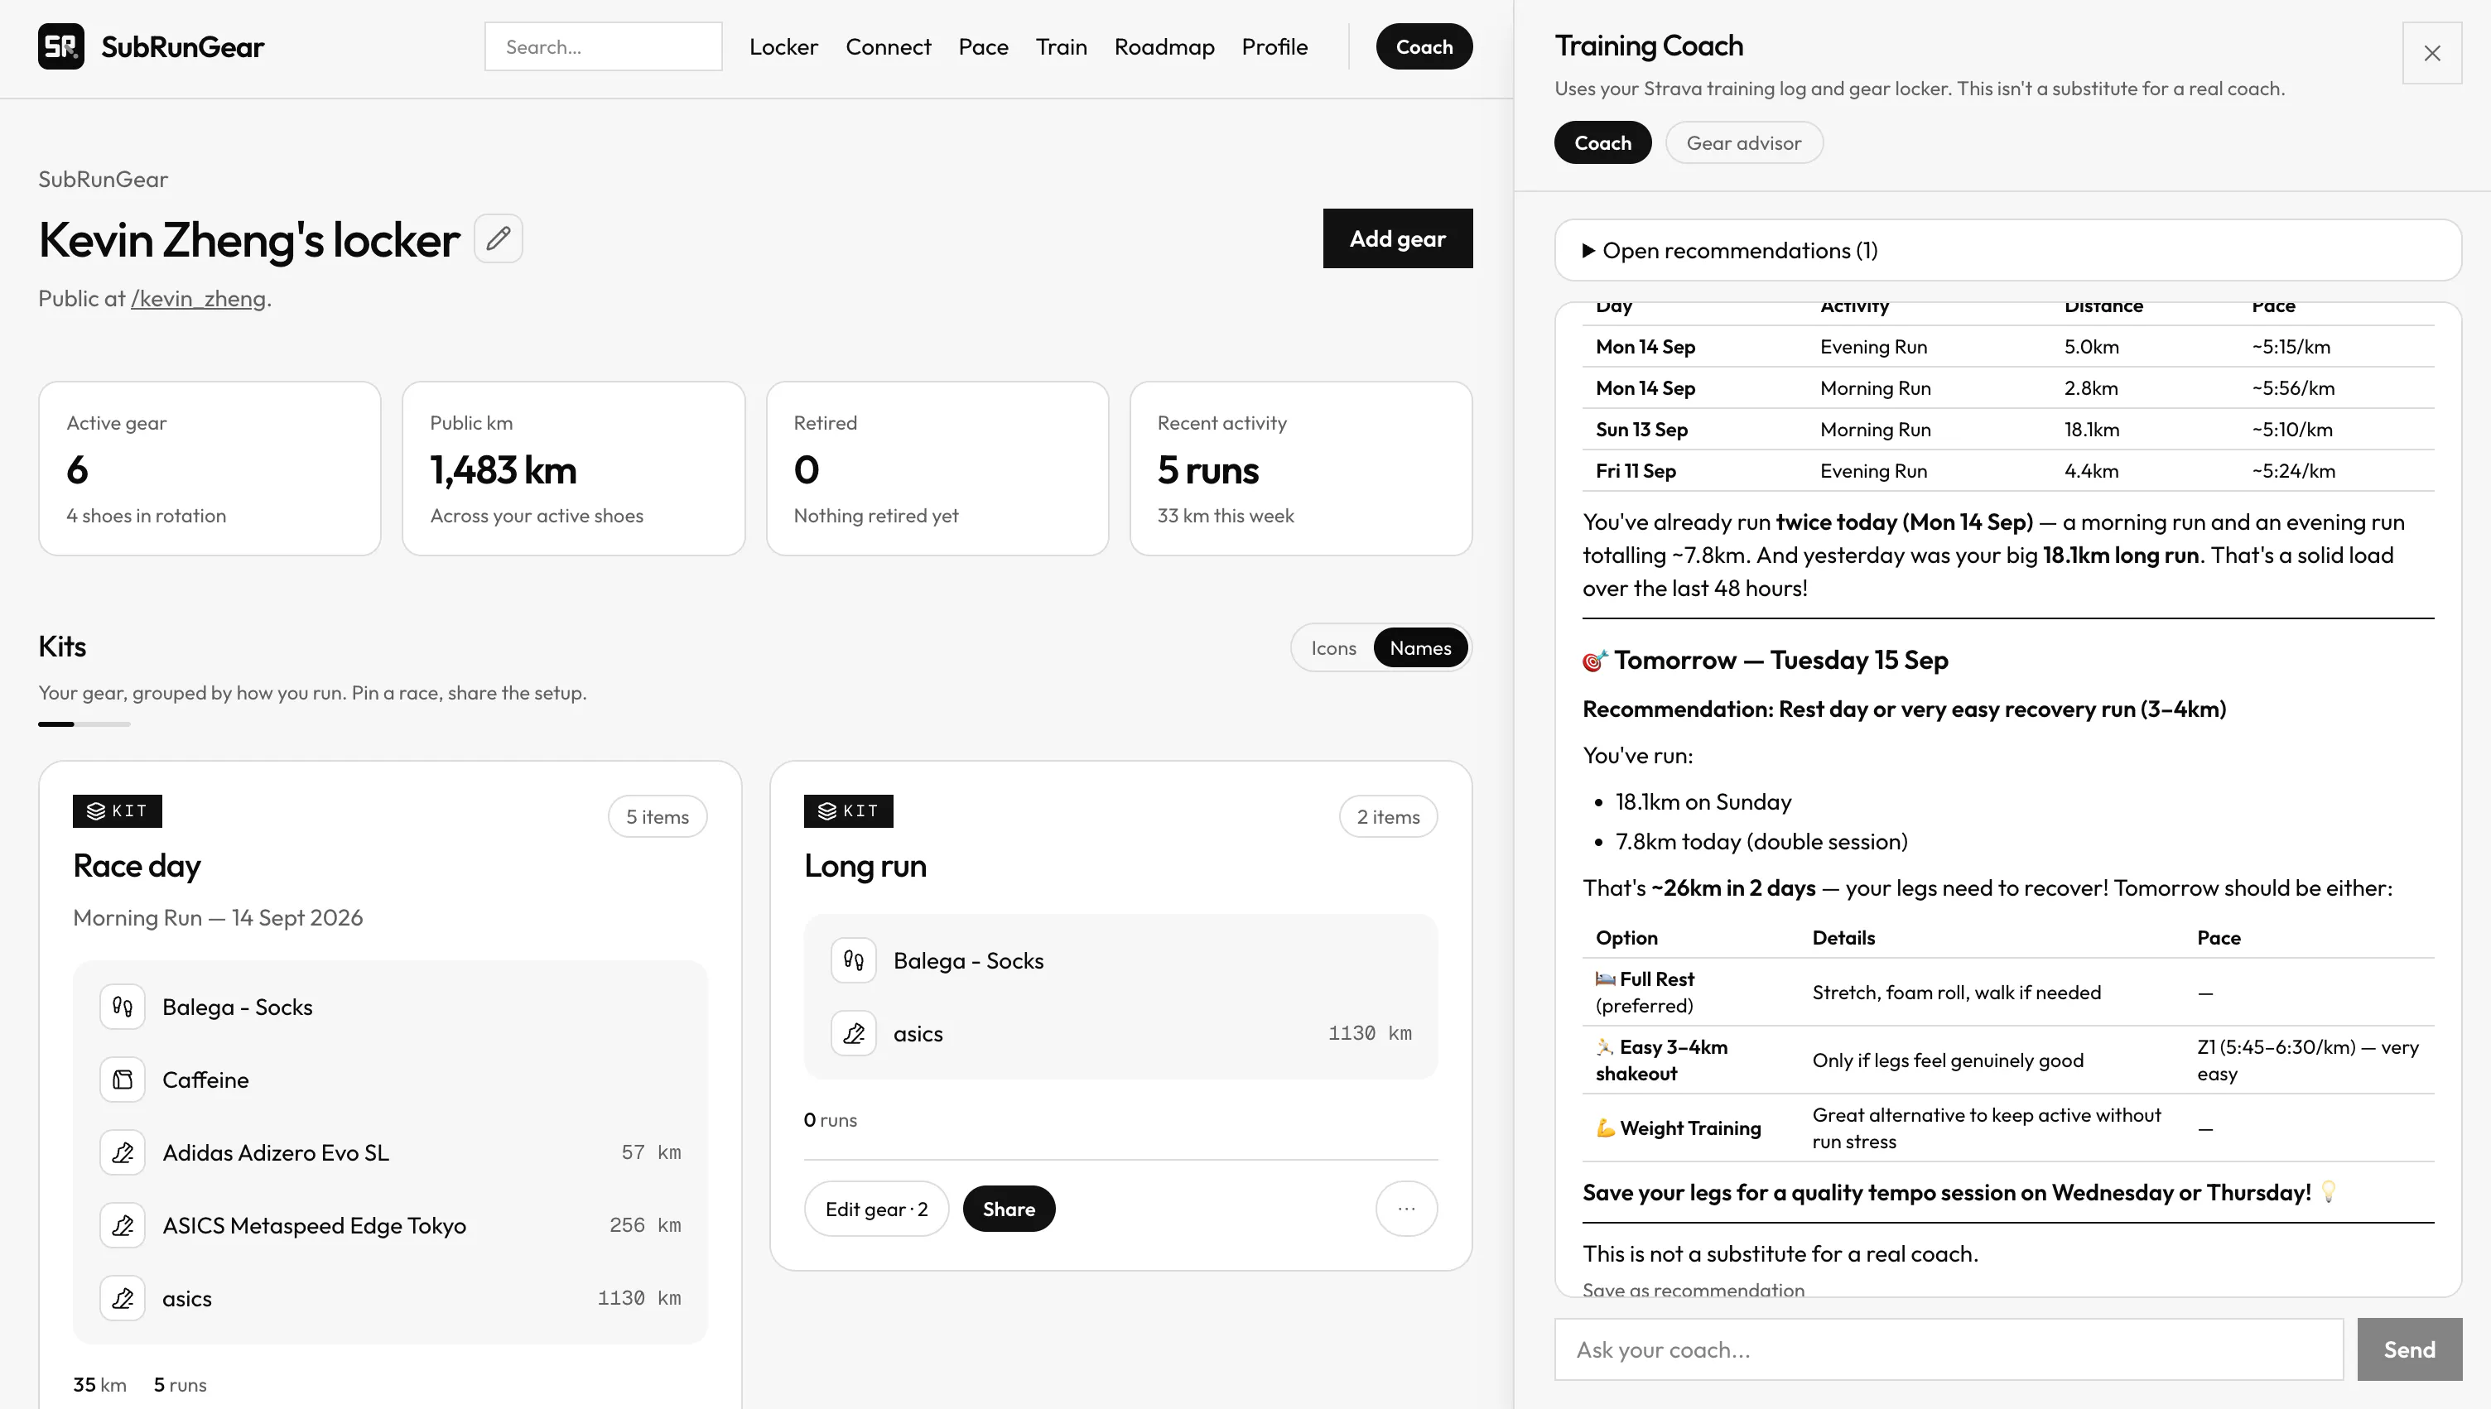Click the Caffeine item icon
This screenshot has width=2491, height=1409.
click(123, 1079)
